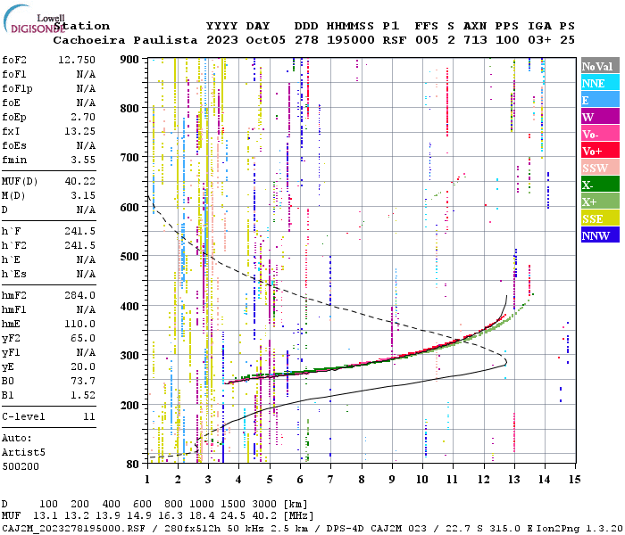Click the day number 278
625x535 pixels.
[306, 40]
